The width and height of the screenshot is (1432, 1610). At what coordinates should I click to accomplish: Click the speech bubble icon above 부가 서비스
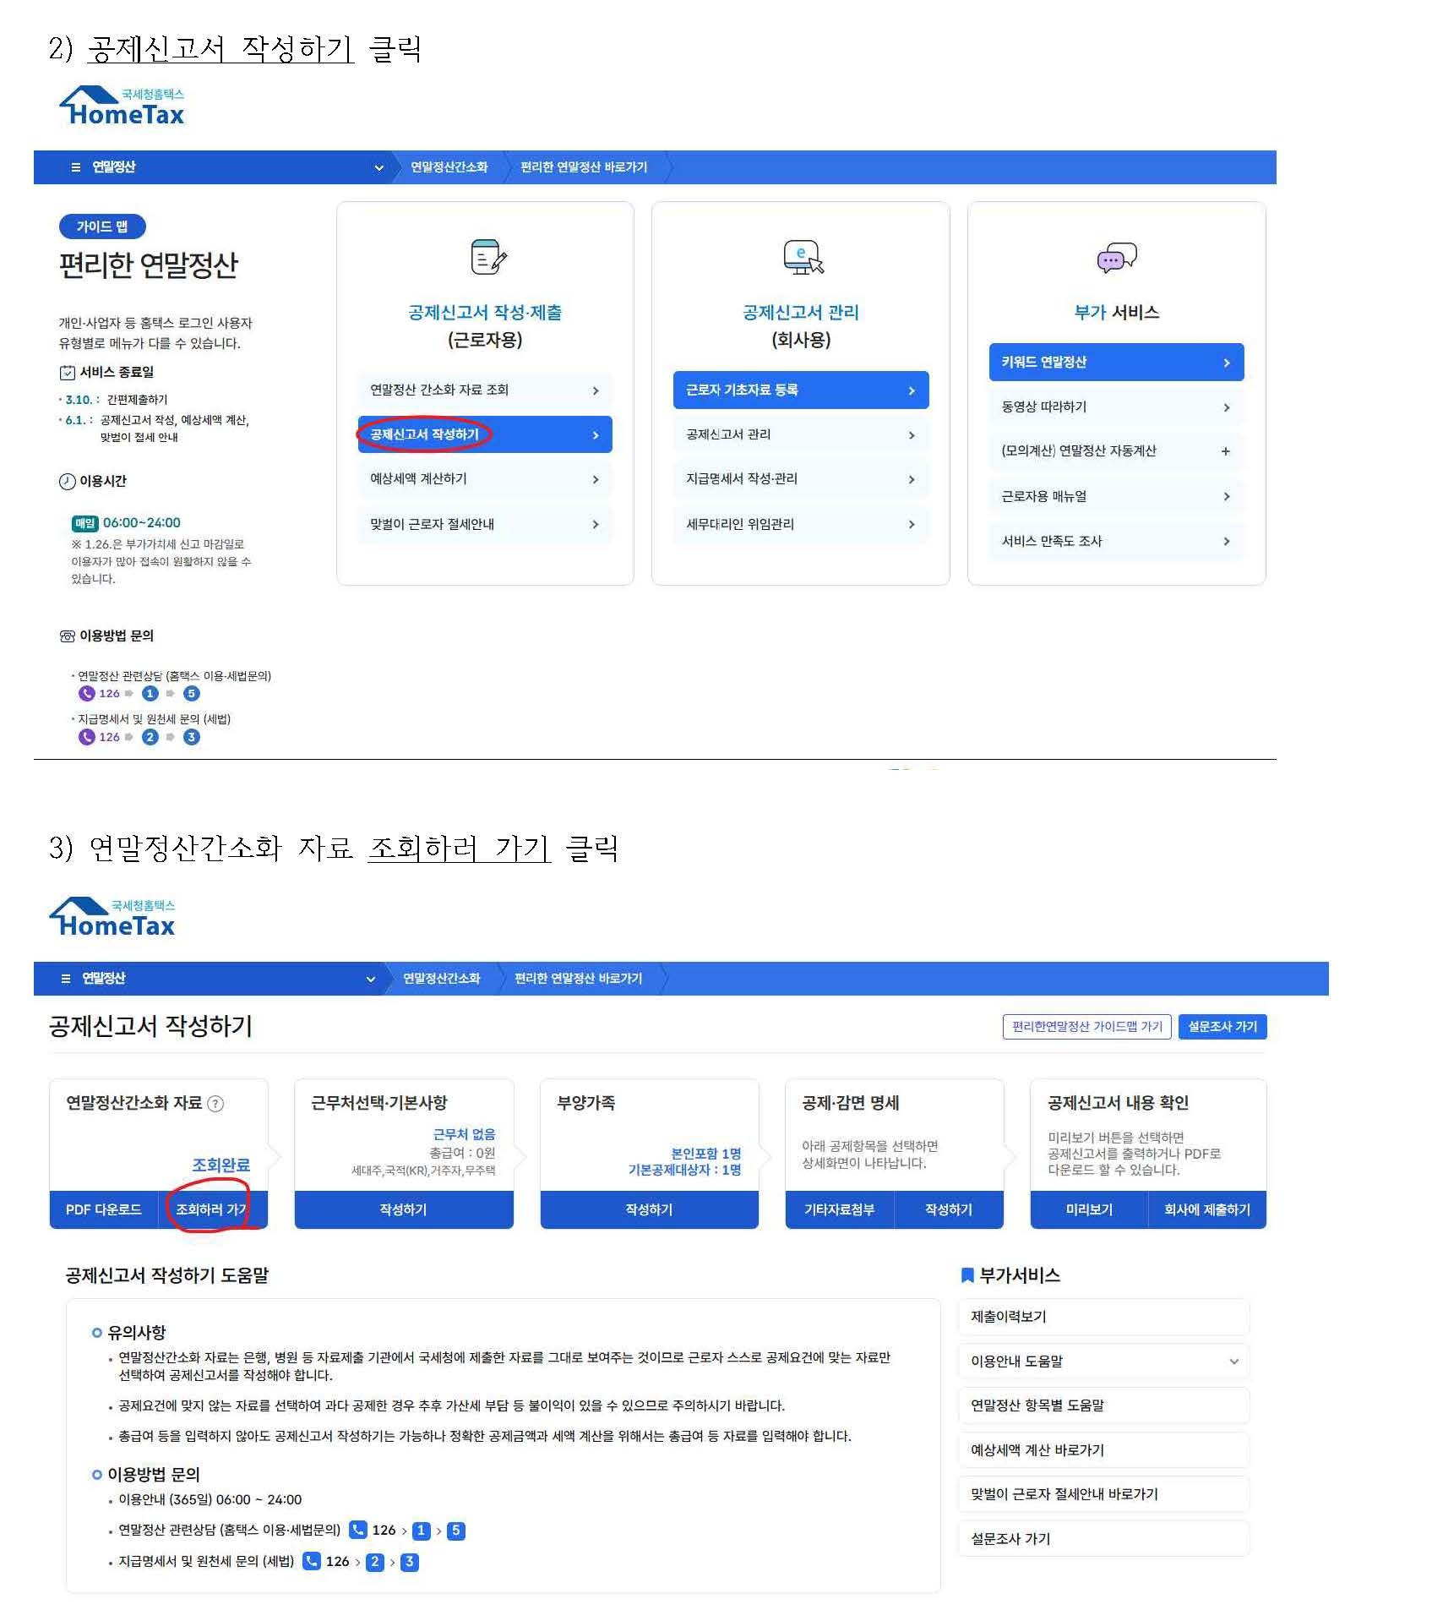pyautogui.click(x=1116, y=257)
